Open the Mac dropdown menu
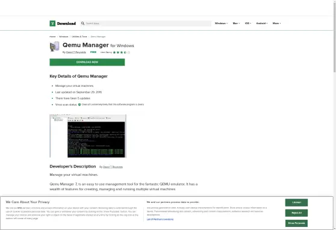 coord(236,23)
